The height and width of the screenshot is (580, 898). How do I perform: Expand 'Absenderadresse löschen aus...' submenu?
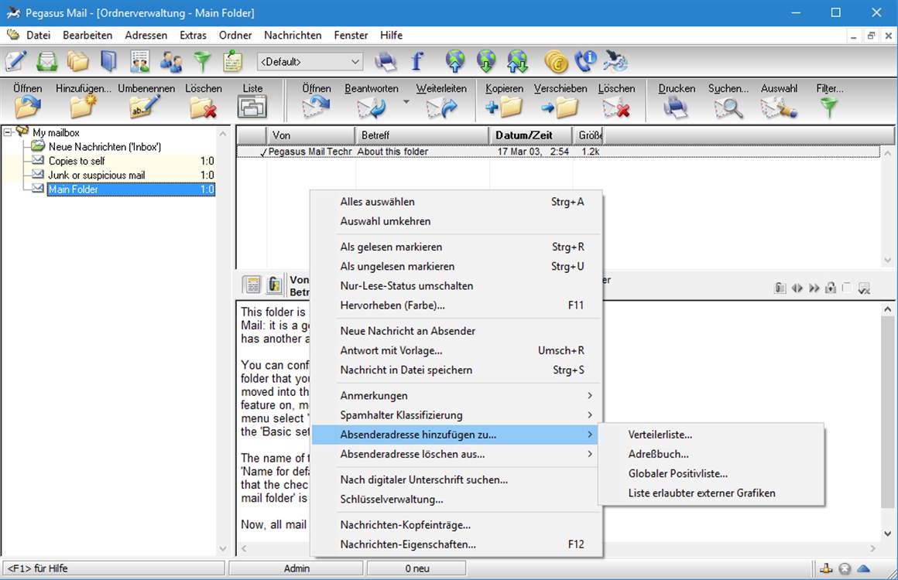[x=457, y=454]
